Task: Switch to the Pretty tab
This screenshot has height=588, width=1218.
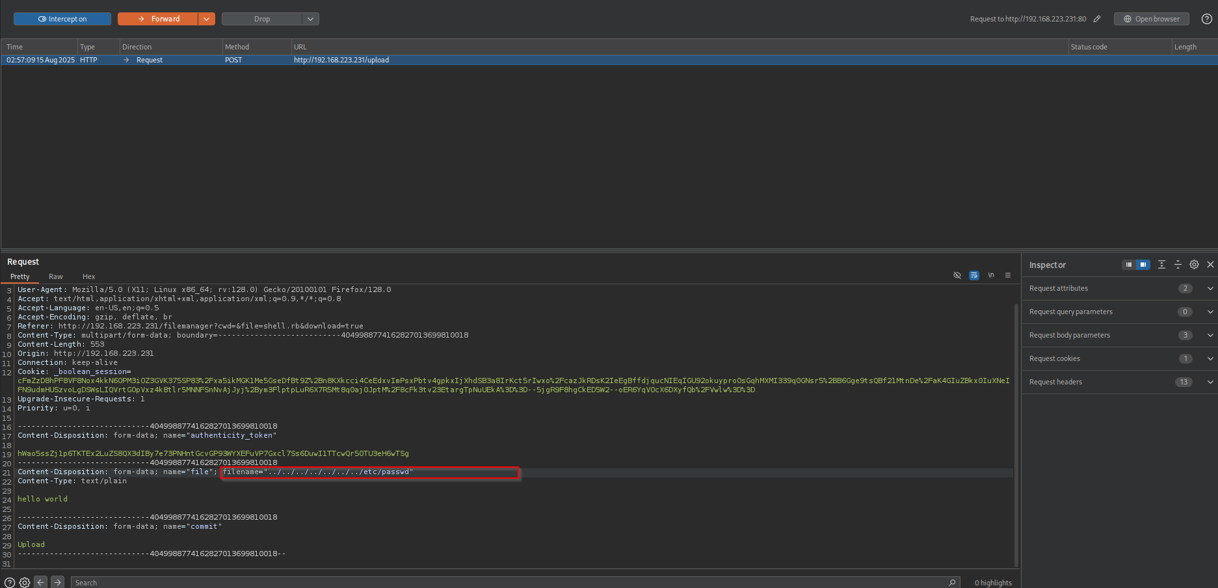Action: point(20,276)
